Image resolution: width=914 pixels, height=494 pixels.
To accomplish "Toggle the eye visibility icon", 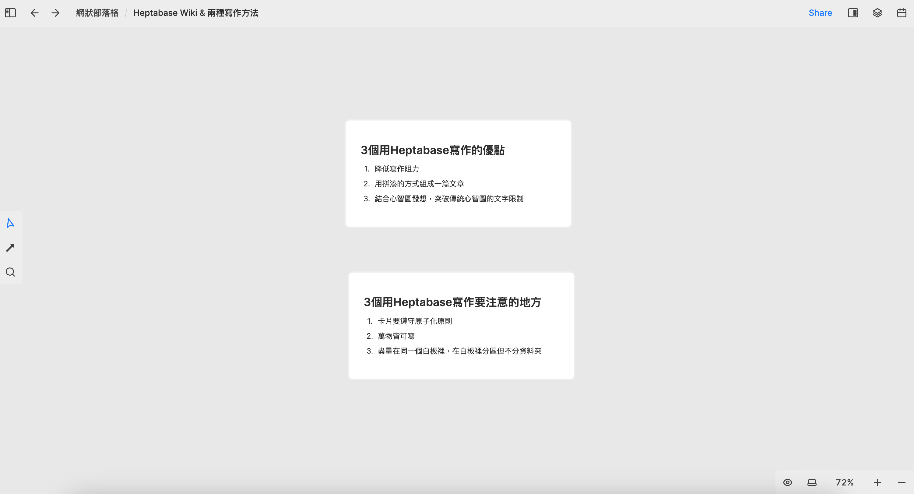I will pos(787,482).
